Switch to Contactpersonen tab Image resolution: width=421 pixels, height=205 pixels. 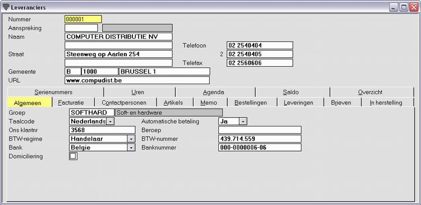click(126, 102)
